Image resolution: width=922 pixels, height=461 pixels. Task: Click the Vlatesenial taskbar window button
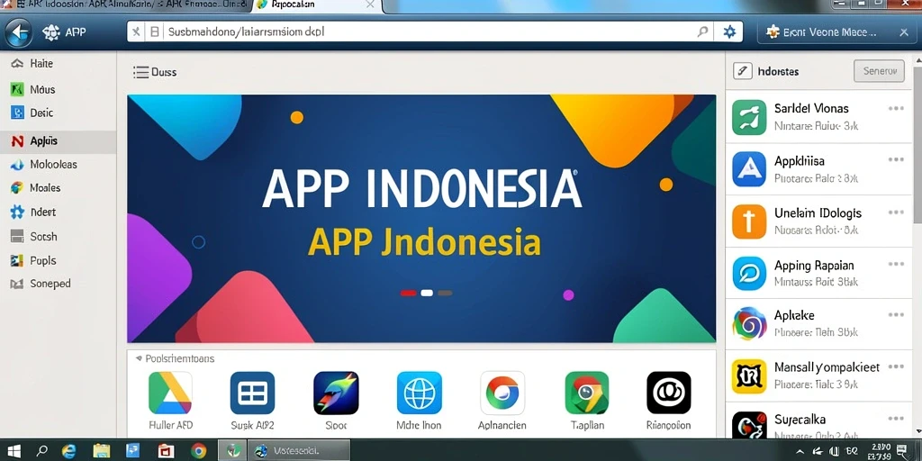(x=299, y=450)
